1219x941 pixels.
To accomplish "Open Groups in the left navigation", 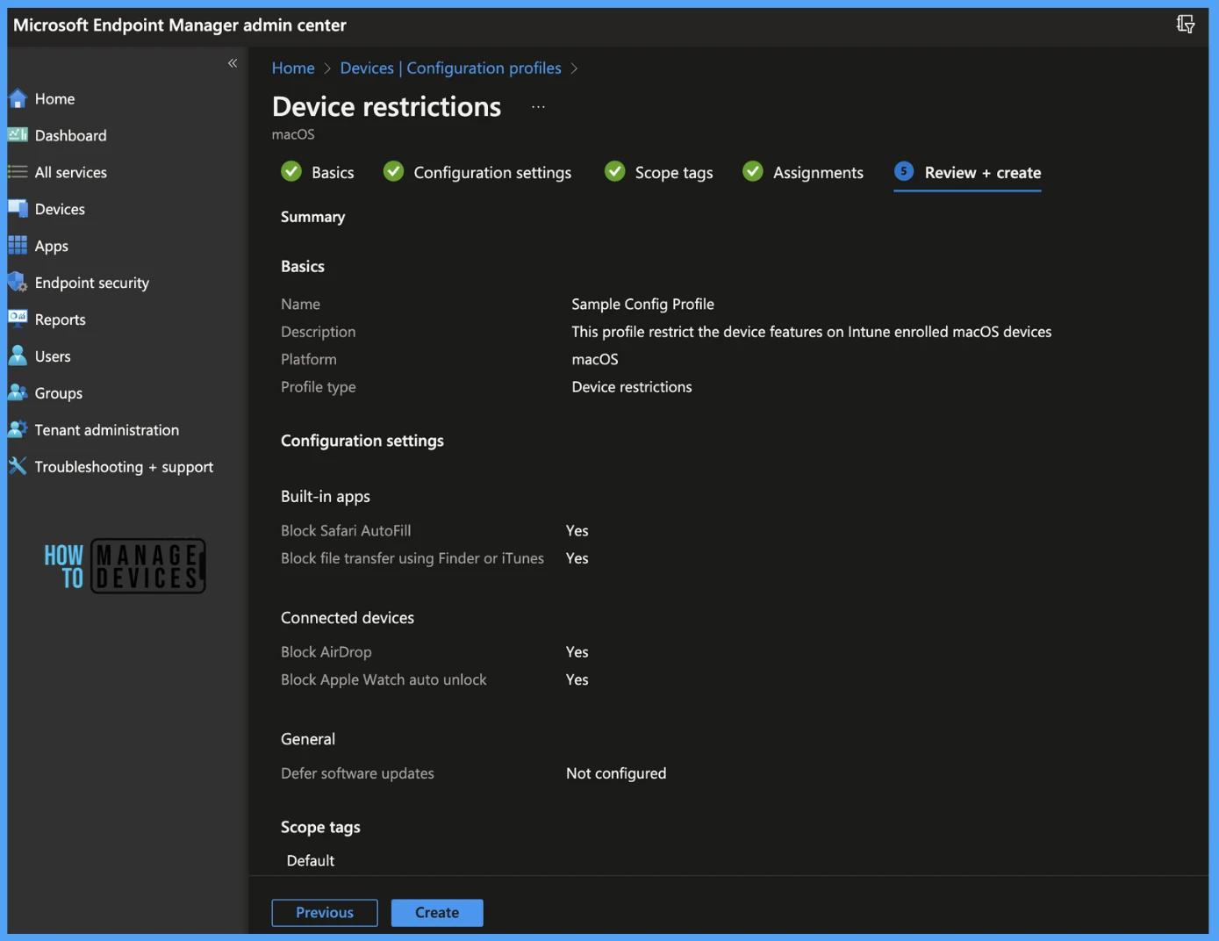I will coord(59,394).
